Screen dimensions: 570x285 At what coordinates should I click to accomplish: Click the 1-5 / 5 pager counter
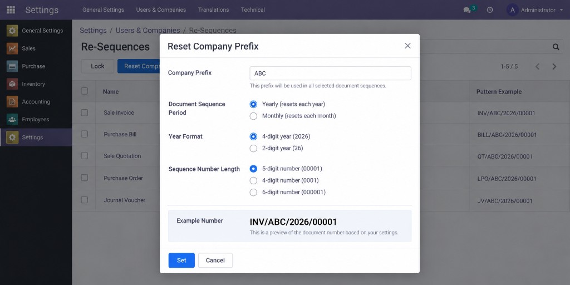pos(509,67)
